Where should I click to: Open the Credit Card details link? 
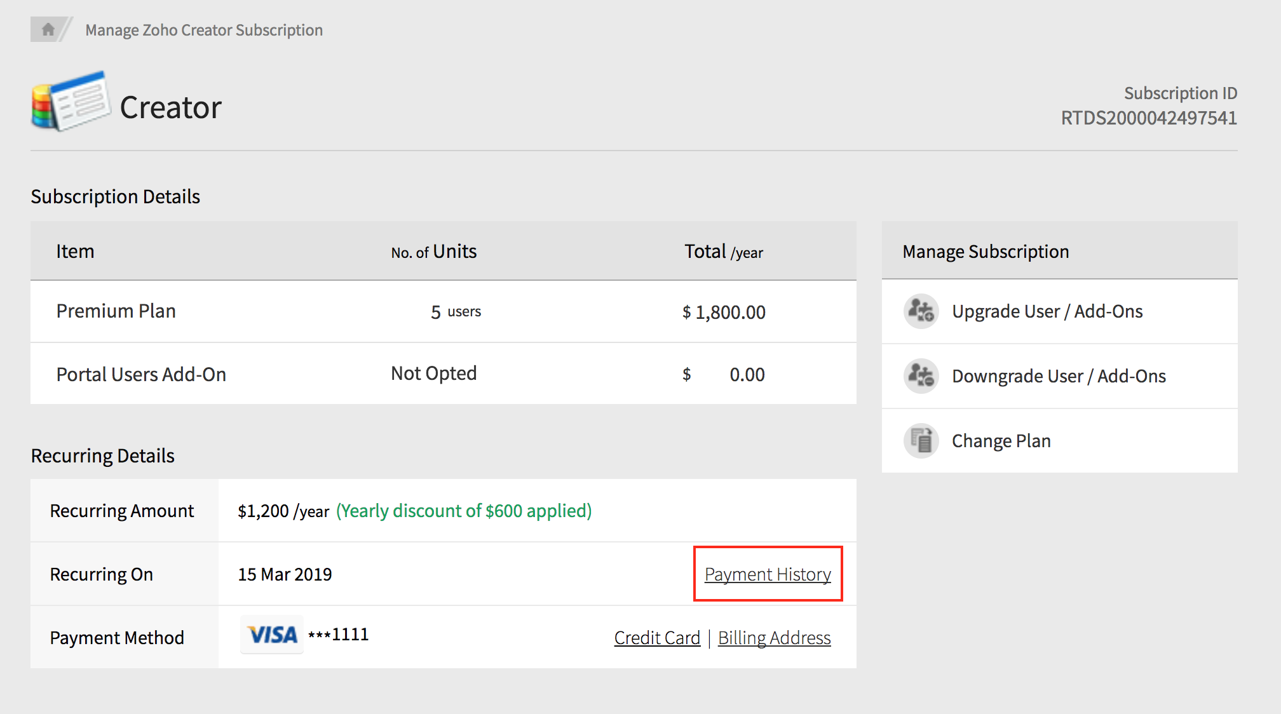click(656, 637)
